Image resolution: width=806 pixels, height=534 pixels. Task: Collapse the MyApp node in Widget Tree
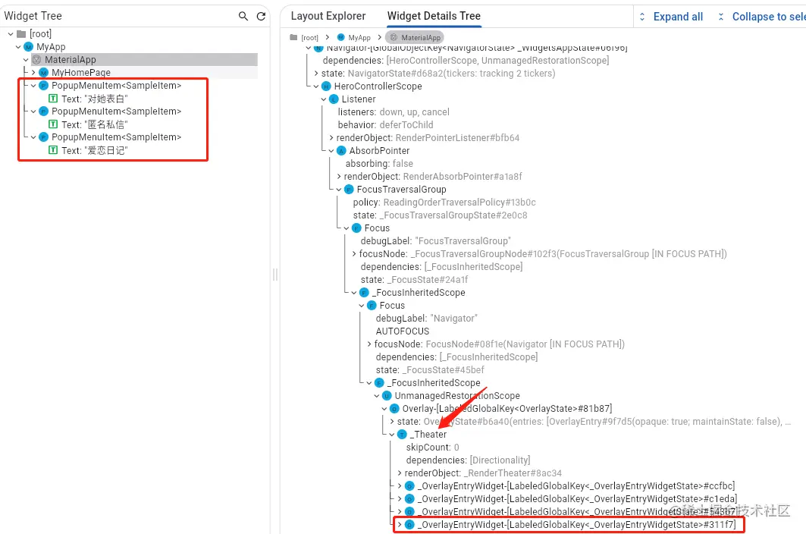[x=18, y=47]
